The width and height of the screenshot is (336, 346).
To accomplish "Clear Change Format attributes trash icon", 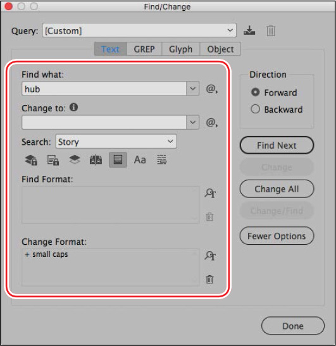I will (x=209, y=279).
